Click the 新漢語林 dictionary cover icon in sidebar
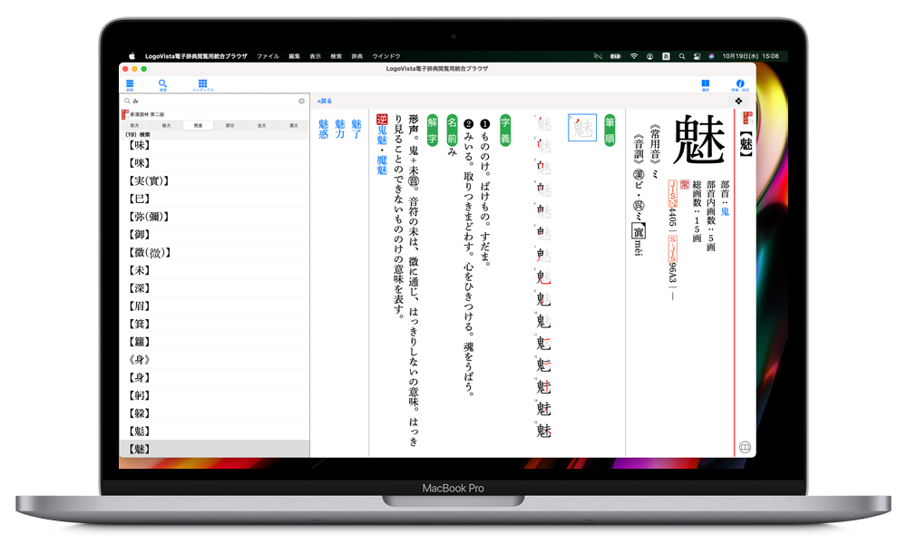This screenshot has height=544, width=907. coord(125,114)
